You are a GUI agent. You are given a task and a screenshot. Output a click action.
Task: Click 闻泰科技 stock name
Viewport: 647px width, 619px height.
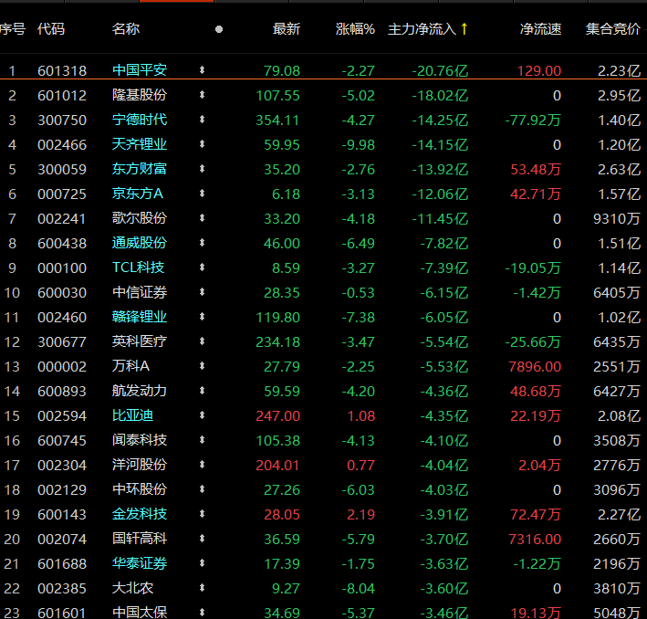140,440
